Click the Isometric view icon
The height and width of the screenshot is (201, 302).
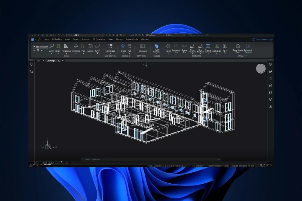click(75, 47)
